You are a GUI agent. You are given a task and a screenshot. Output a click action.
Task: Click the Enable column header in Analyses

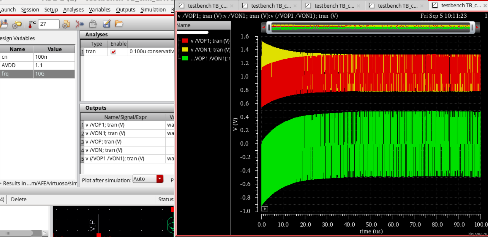118,44
